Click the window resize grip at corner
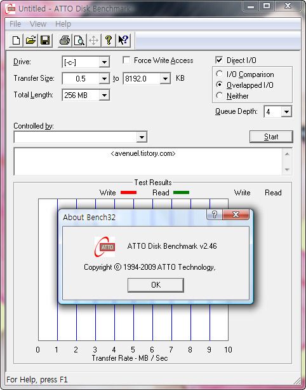This screenshot has width=306, height=390. 297,380
